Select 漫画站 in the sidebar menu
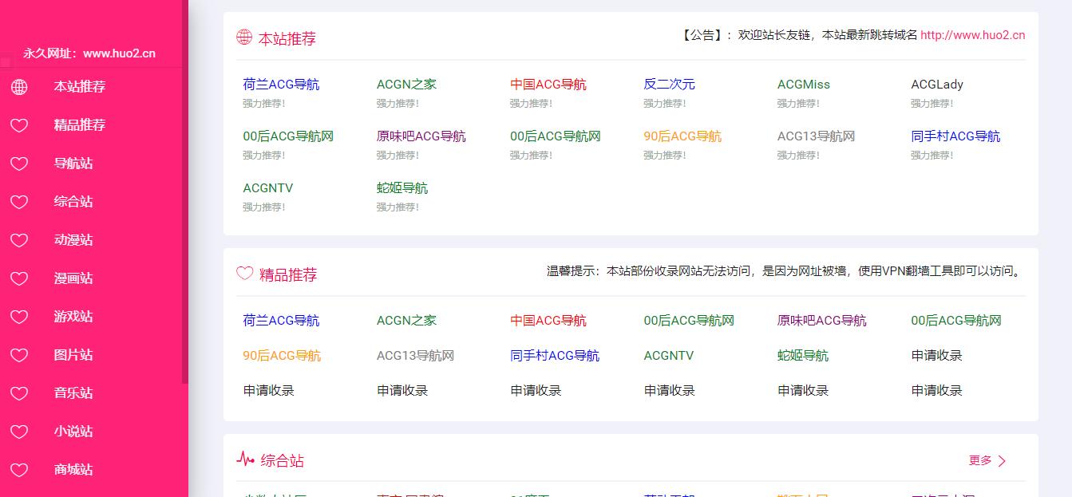Viewport: 1072px width, 497px height. (73, 278)
